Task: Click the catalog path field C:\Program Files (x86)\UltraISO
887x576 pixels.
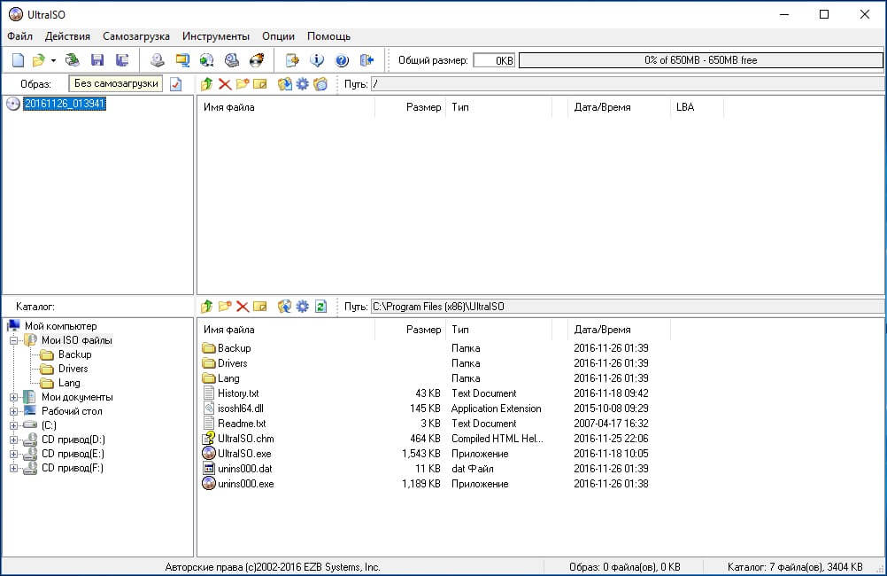Action: pos(627,307)
